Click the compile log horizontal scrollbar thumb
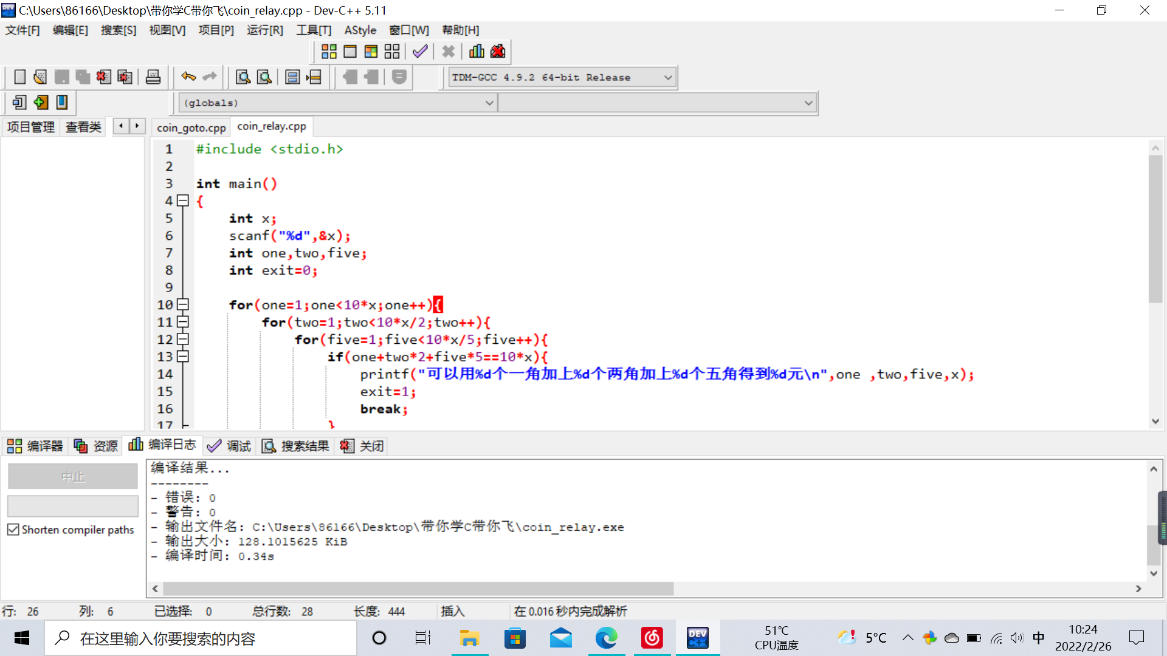Viewport: 1167px width, 656px height. point(418,589)
